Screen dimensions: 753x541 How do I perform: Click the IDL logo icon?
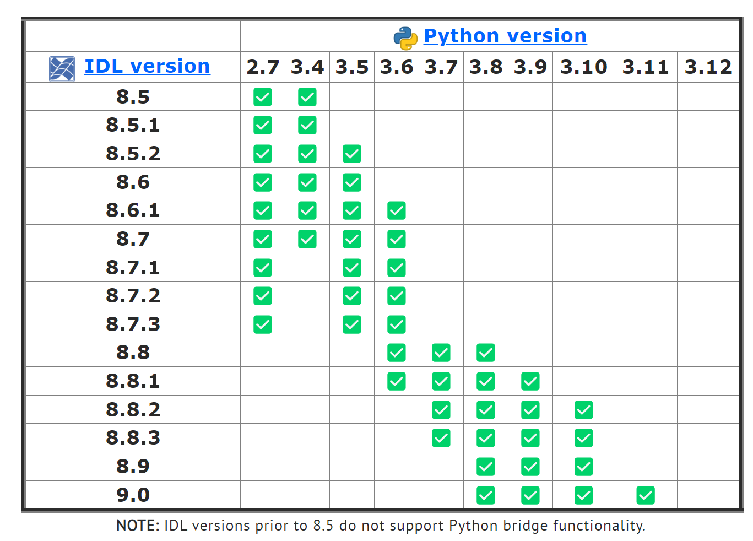tap(62, 69)
